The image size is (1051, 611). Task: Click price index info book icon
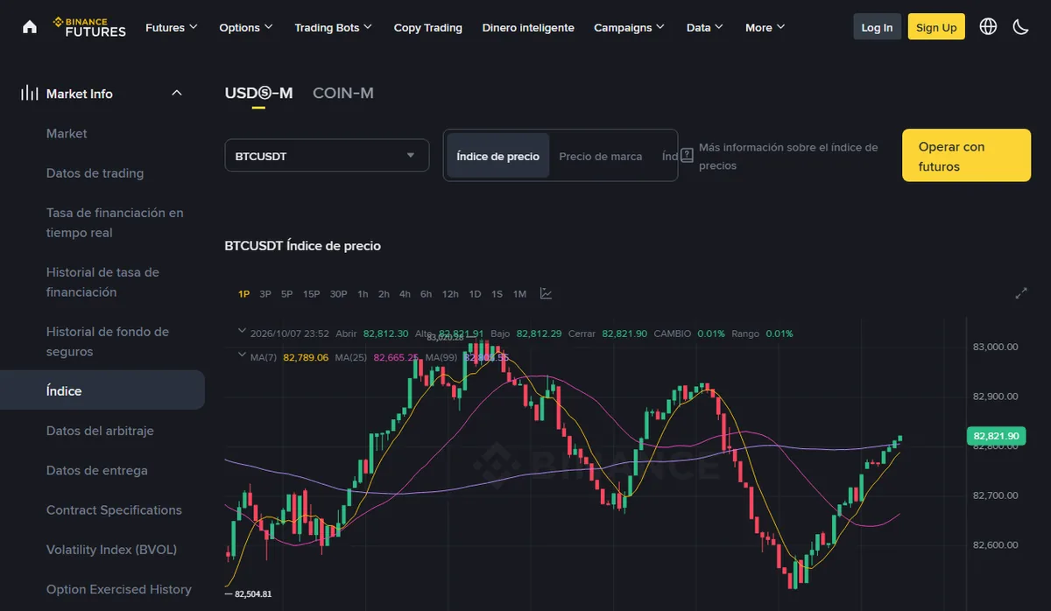click(687, 155)
